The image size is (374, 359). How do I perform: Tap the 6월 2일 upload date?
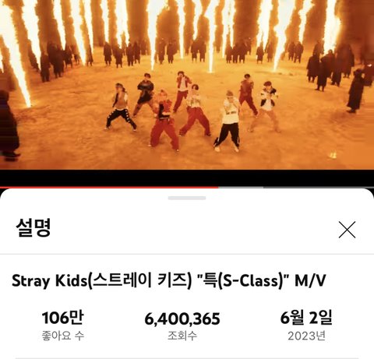306,318
